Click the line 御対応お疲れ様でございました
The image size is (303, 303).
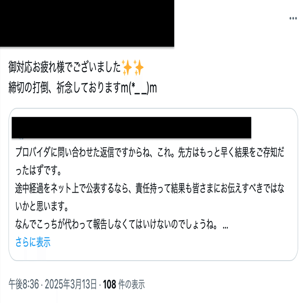coord(65,67)
